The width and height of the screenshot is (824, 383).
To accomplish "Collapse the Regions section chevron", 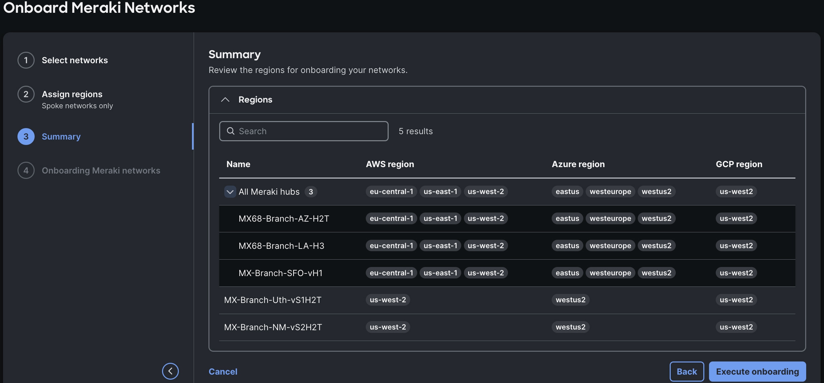I will (225, 100).
